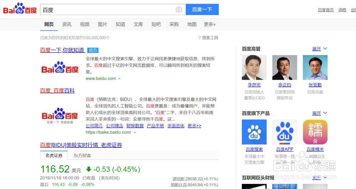Switch to the 贴吧 tab
Image resolution: width=356 pixels, height=189 pixels.
click(156, 24)
